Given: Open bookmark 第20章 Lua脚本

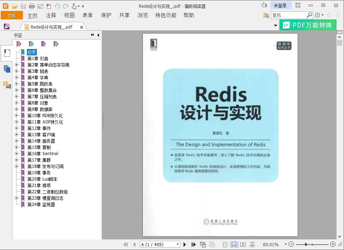Looking at the screenshot, I should [42, 179].
